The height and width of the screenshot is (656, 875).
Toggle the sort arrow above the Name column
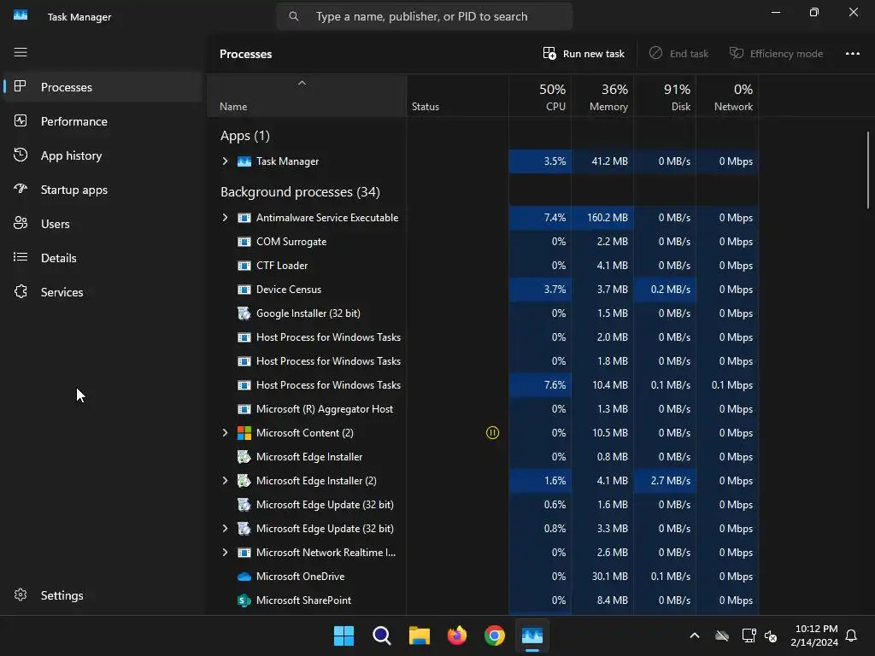click(x=302, y=83)
